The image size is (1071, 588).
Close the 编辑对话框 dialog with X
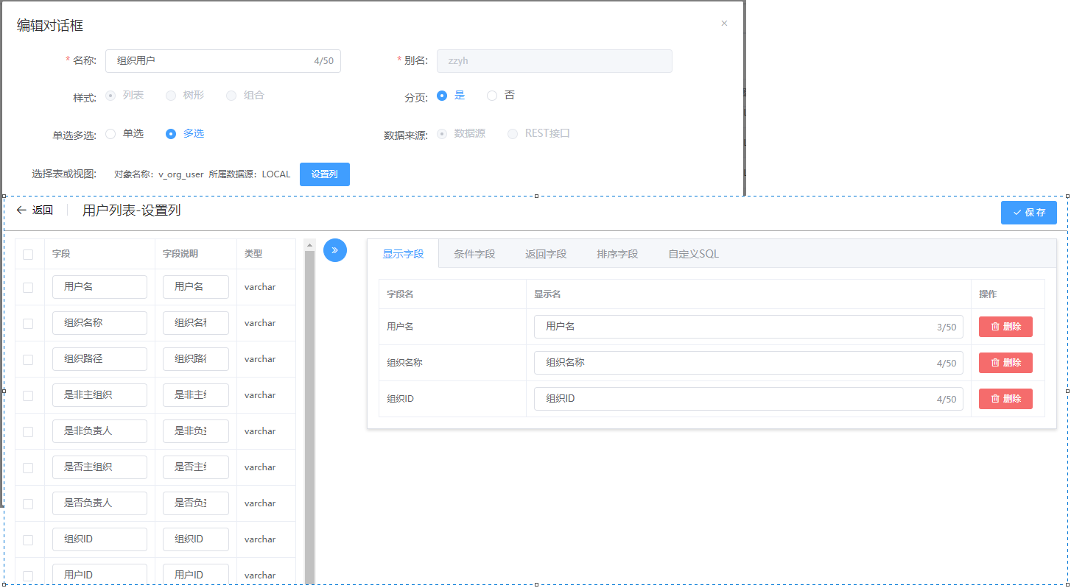pyautogui.click(x=724, y=24)
